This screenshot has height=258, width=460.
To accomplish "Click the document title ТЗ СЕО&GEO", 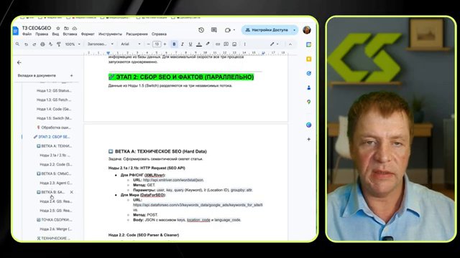I will (37, 28).
